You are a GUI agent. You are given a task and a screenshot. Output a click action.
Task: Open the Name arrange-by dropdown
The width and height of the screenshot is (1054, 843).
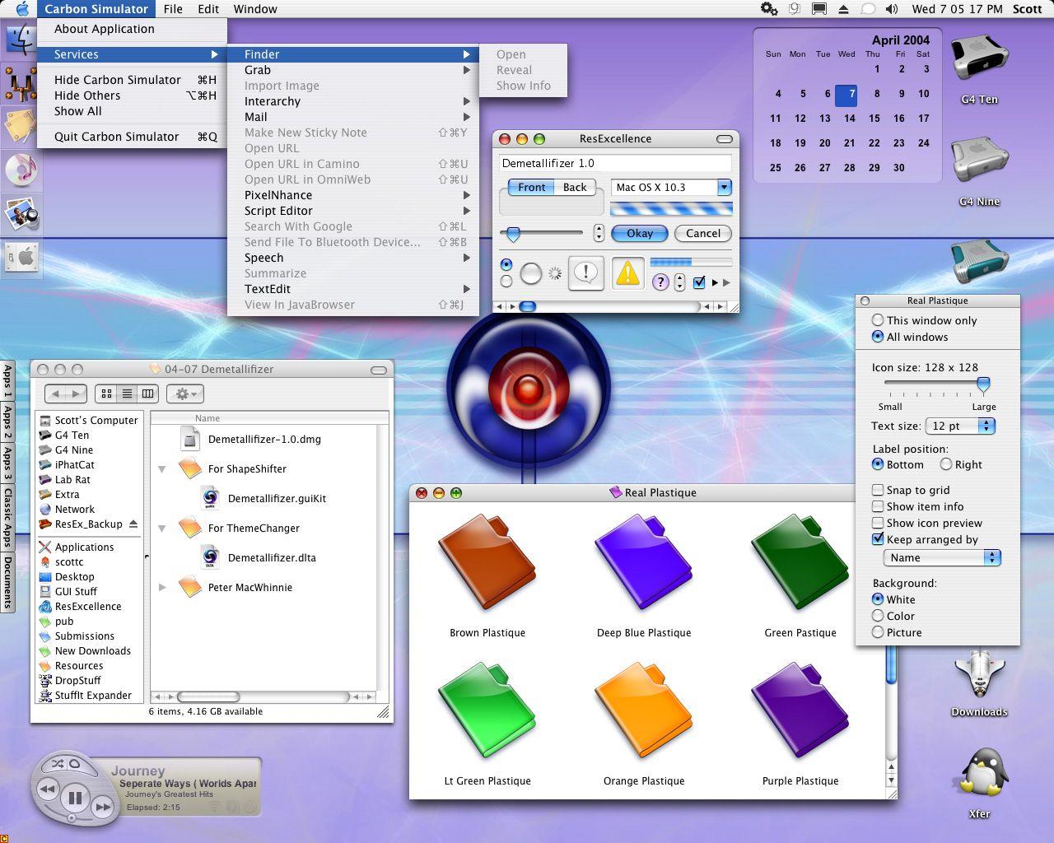click(942, 557)
